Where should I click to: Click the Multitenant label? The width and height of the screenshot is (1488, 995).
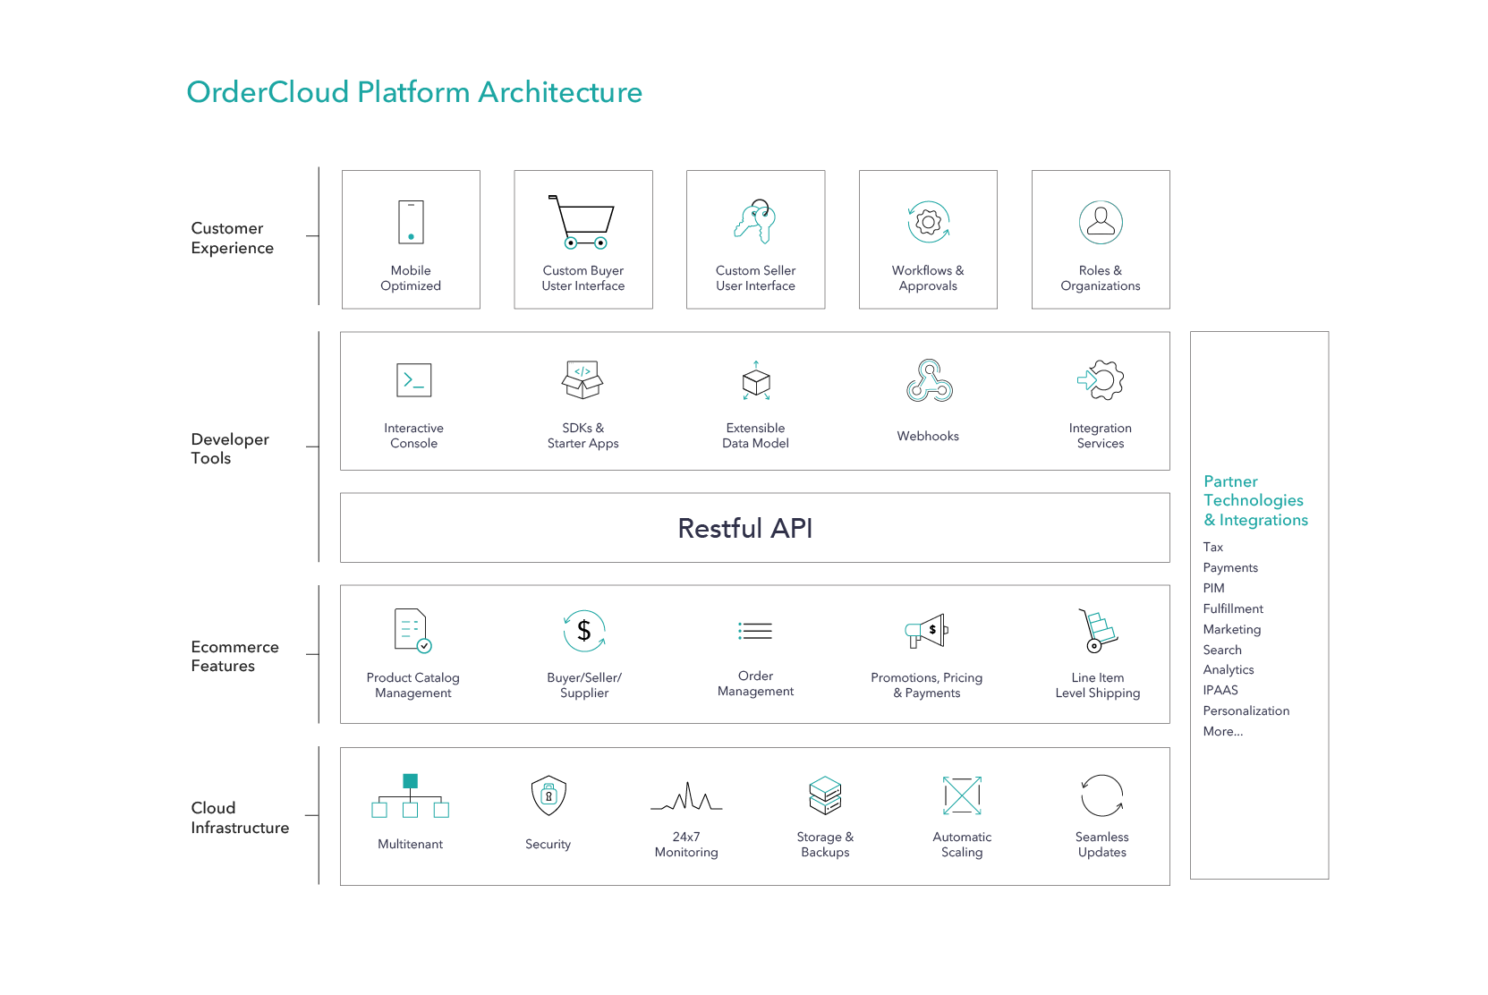[x=411, y=844]
